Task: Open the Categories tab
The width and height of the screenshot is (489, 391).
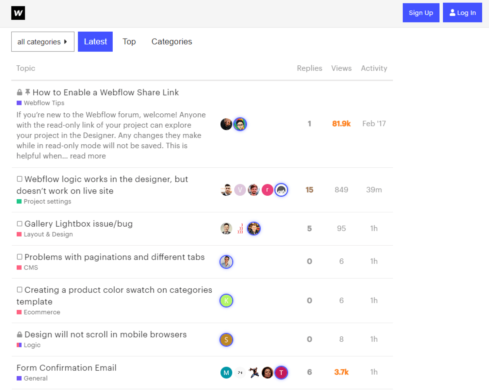Action: pos(172,42)
